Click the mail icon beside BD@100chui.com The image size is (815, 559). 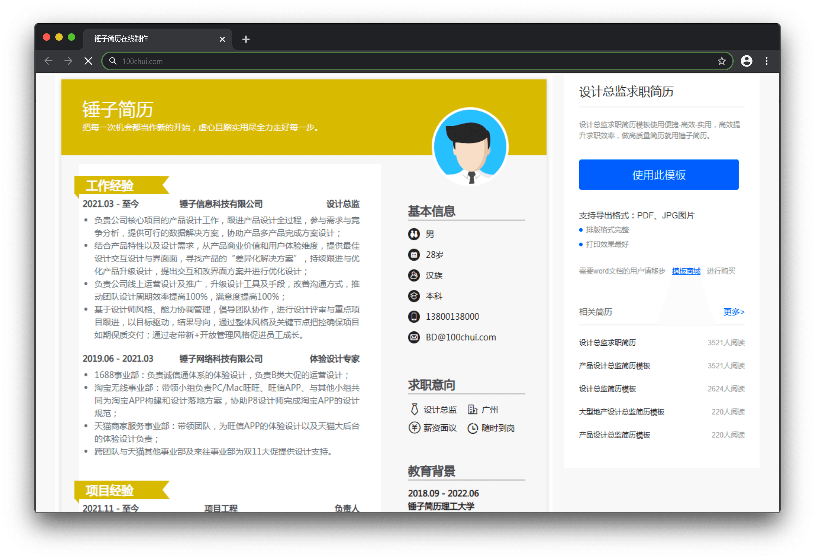point(414,337)
